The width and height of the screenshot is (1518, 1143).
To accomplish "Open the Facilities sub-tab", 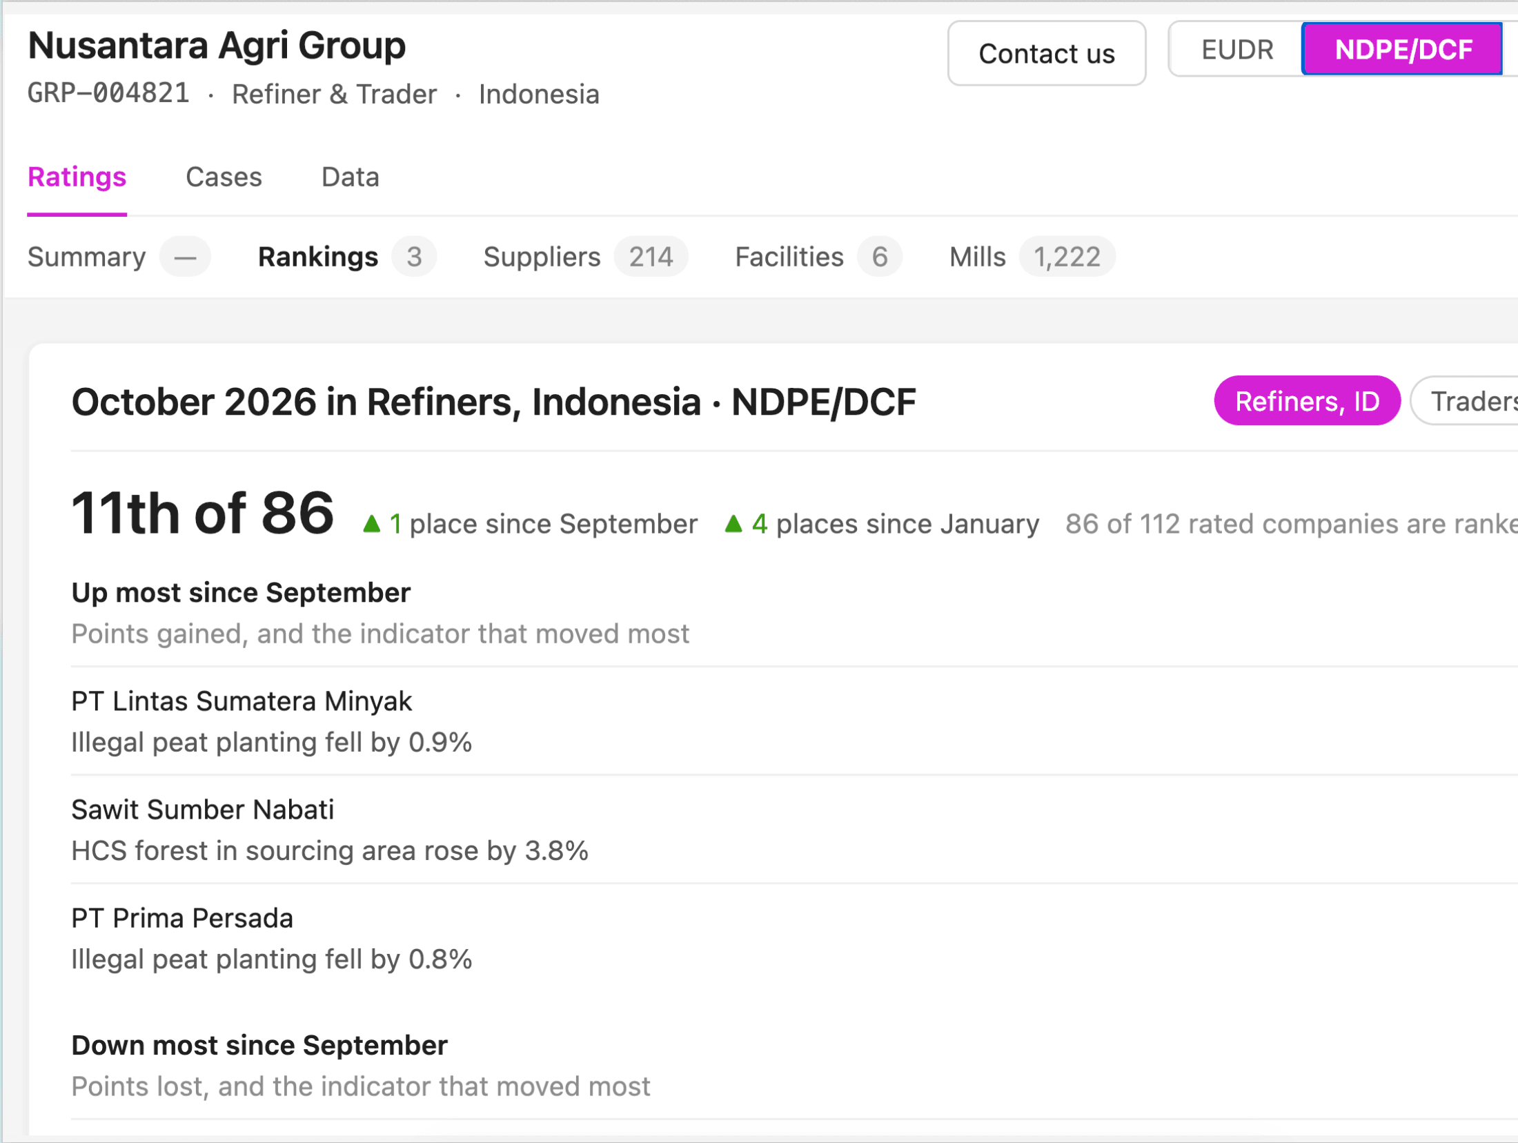I will (x=818, y=257).
